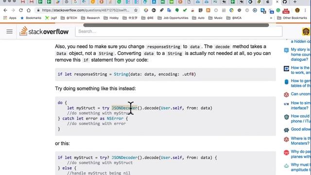
Task: Open the browser home page
Action: coord(29,10)
